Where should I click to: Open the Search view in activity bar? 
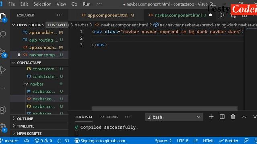point(3,34)
